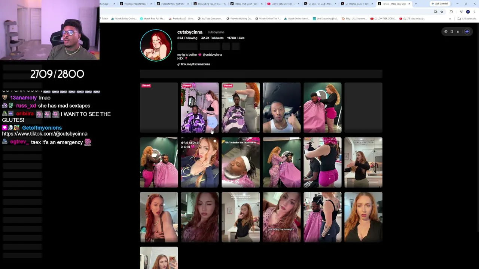479x269 pixels.
Task: Open video of barber wearing pink bandana
Action: click(323, 163)
